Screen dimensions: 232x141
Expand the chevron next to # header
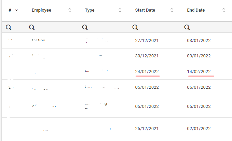click(17, 10)
